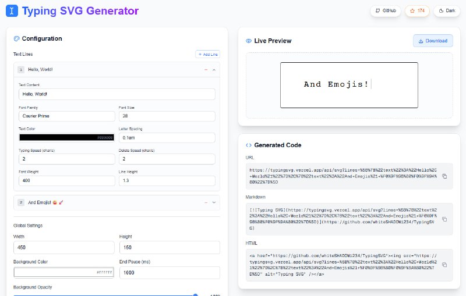Adjust the Background Opacity slider
Viewport: 466px width, 296px height.
pyautogui.click(x=195, y=295)
